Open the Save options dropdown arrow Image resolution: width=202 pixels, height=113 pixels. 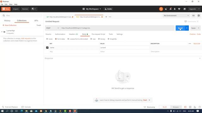point(199,28)
